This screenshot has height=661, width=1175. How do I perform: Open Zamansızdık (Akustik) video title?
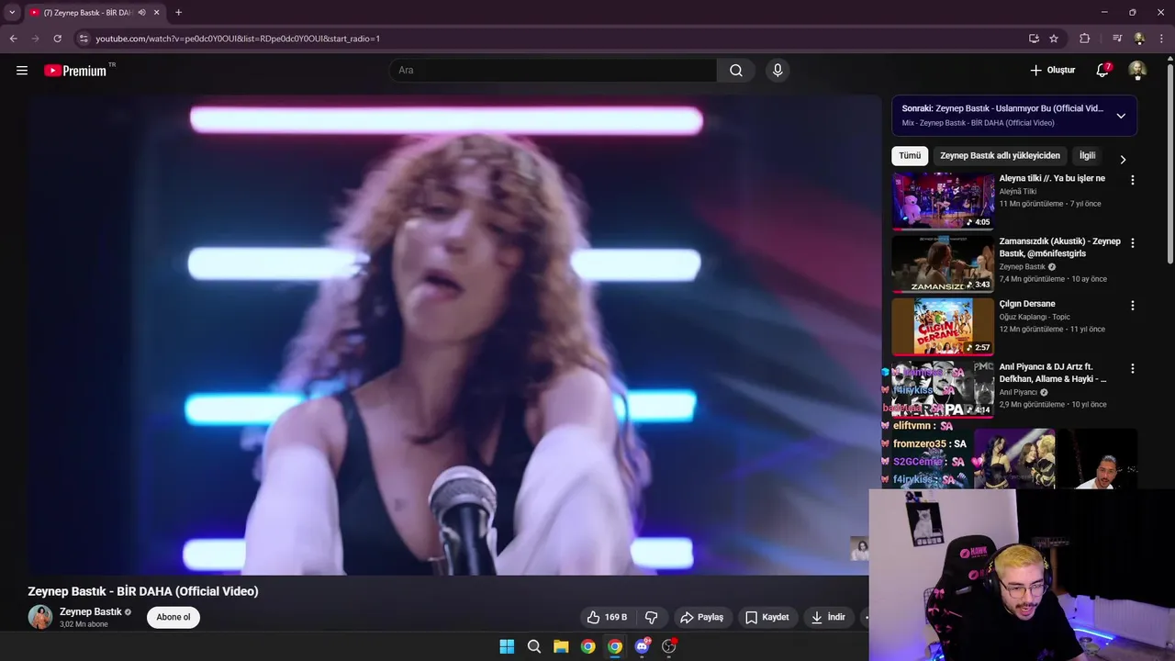pos(1060,247)
